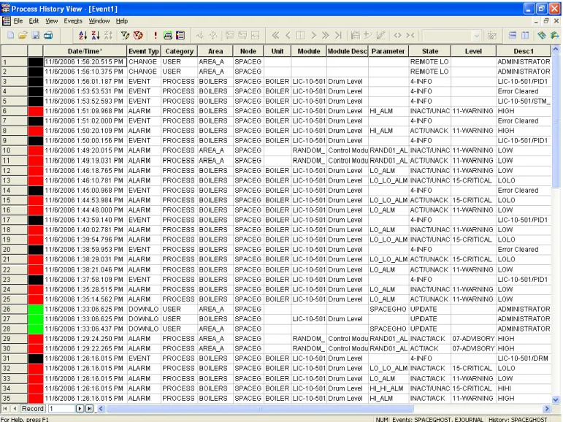This screenshot has height=422, width=563.
Task: Click DOWNLO event type in row 27
Action: pyautogui.click(x=143, y=319)
